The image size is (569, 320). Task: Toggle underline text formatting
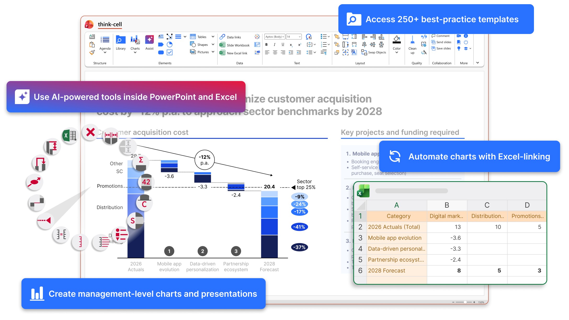point(283,44)
